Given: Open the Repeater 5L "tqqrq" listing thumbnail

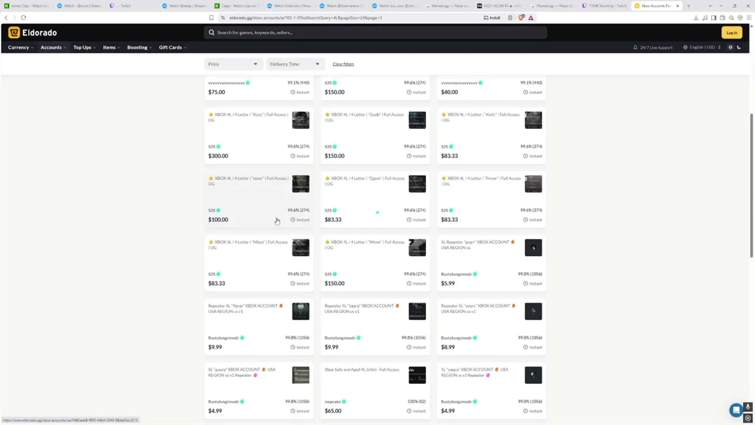Looking at the screenshot, I should pyautogui.click(x=417, y=311).
